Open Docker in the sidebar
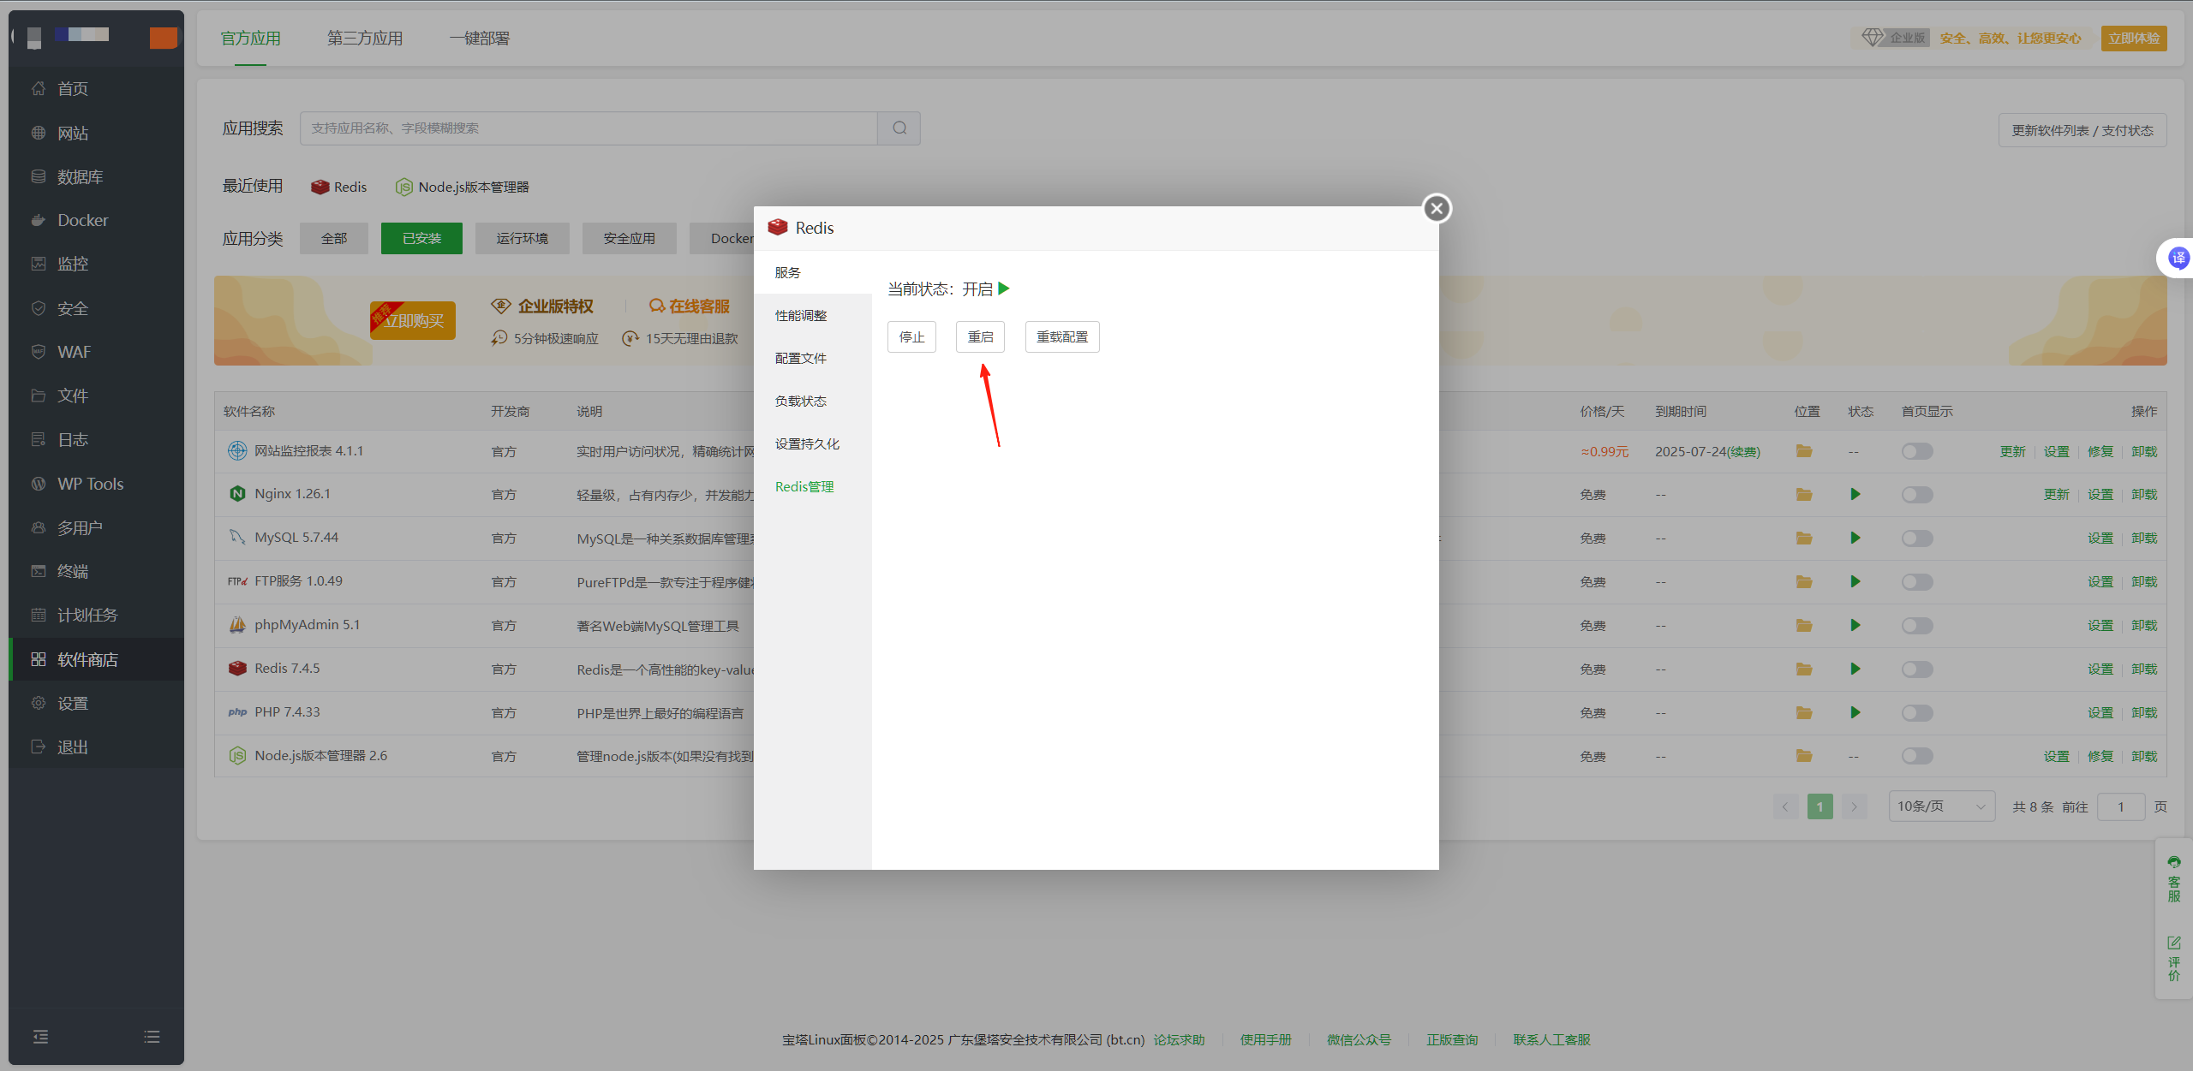This screenshot has width=2193, height=1071. (x=96, y=220)
